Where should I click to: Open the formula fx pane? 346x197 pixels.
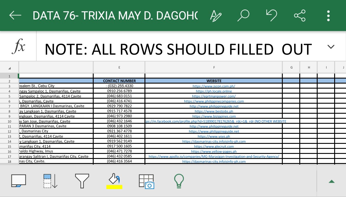(x=18, y=46)
